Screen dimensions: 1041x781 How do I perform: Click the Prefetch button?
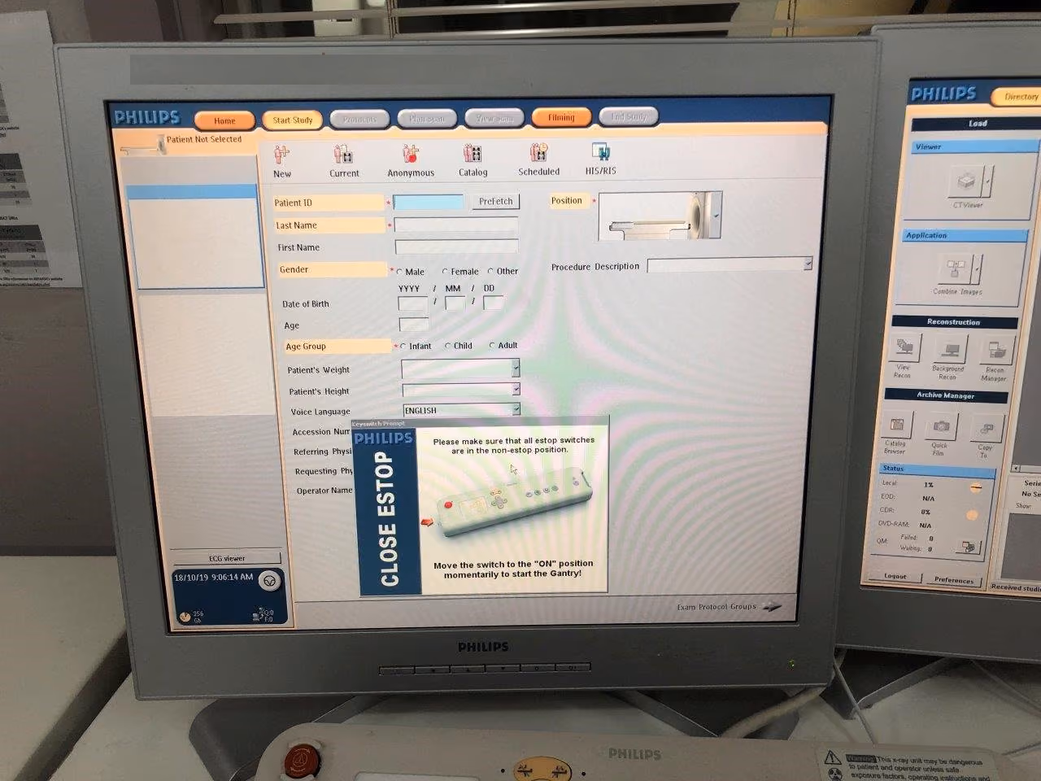pyautogui.click(x=495, y=201)
